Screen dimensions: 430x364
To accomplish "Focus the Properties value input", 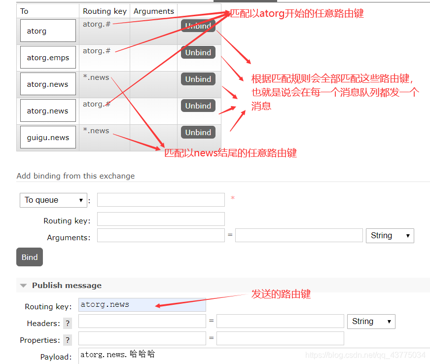I will click(280, 338).
